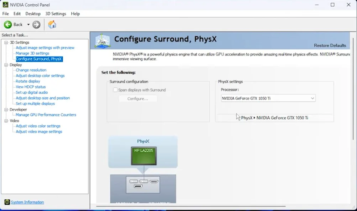Screen dimensions: 357x211
Task: Collapse the Display tree node
Action: [x=6, y=65]
